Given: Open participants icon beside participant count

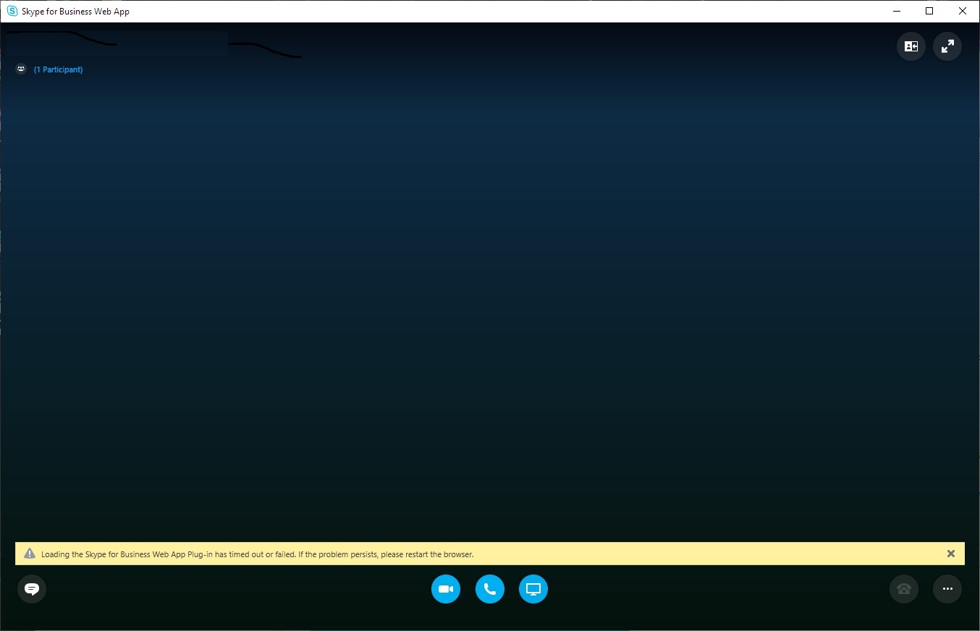Looking at the screenshot, I should [21, 69].
